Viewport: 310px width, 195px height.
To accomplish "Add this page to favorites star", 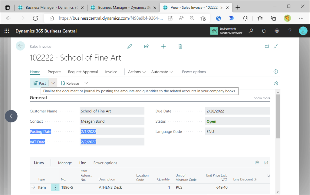I will (x=203, y=18).
